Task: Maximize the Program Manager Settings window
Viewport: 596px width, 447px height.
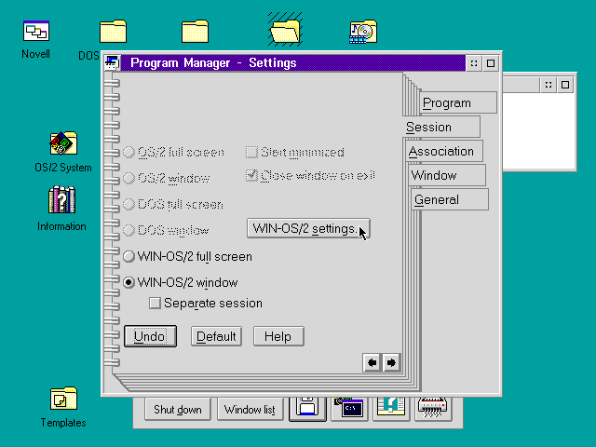Action: point(491,63)
